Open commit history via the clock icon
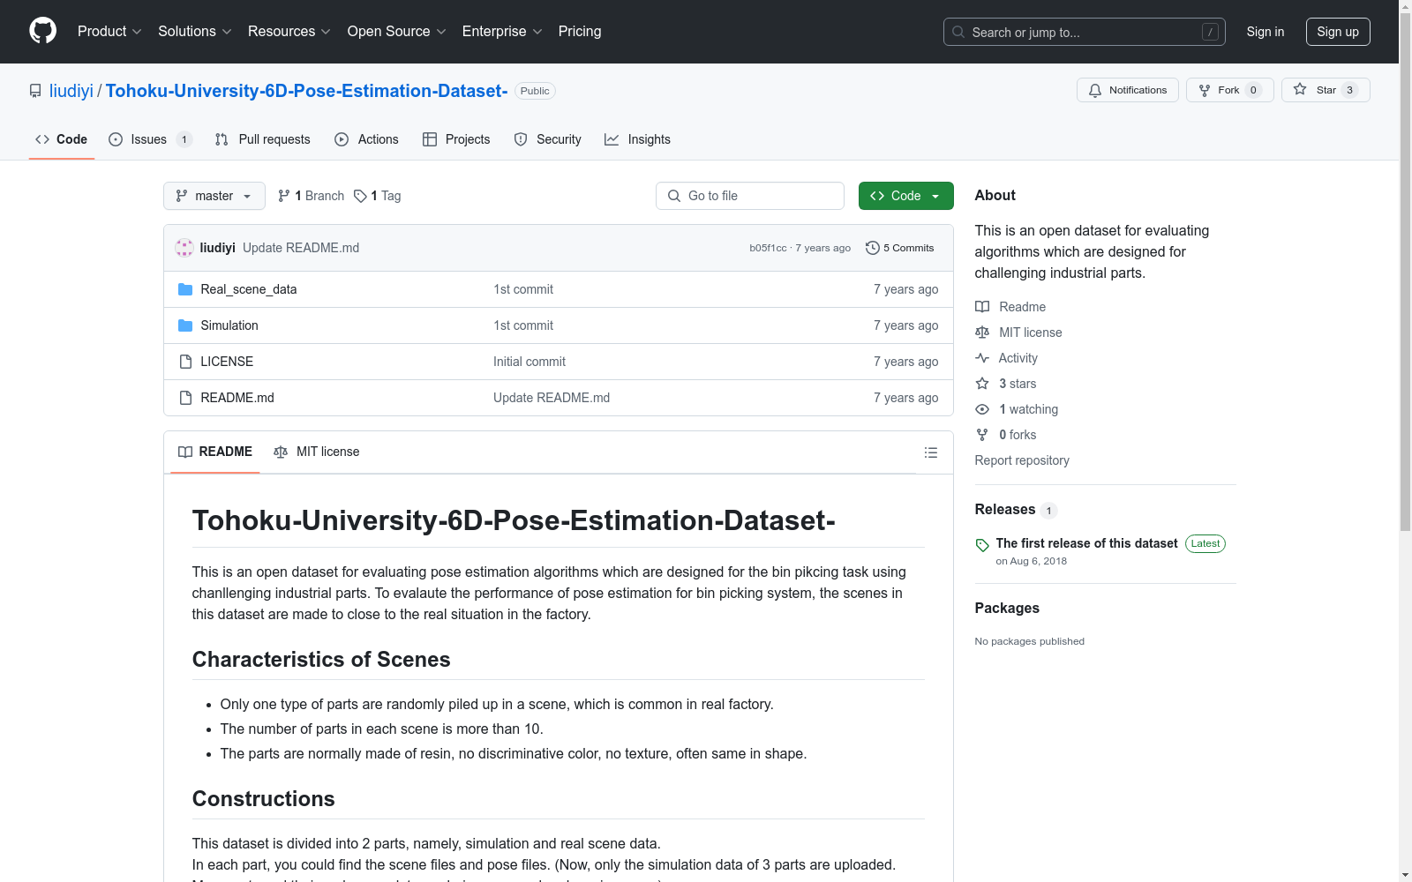 pyautogui.click(x=873, y=248)
